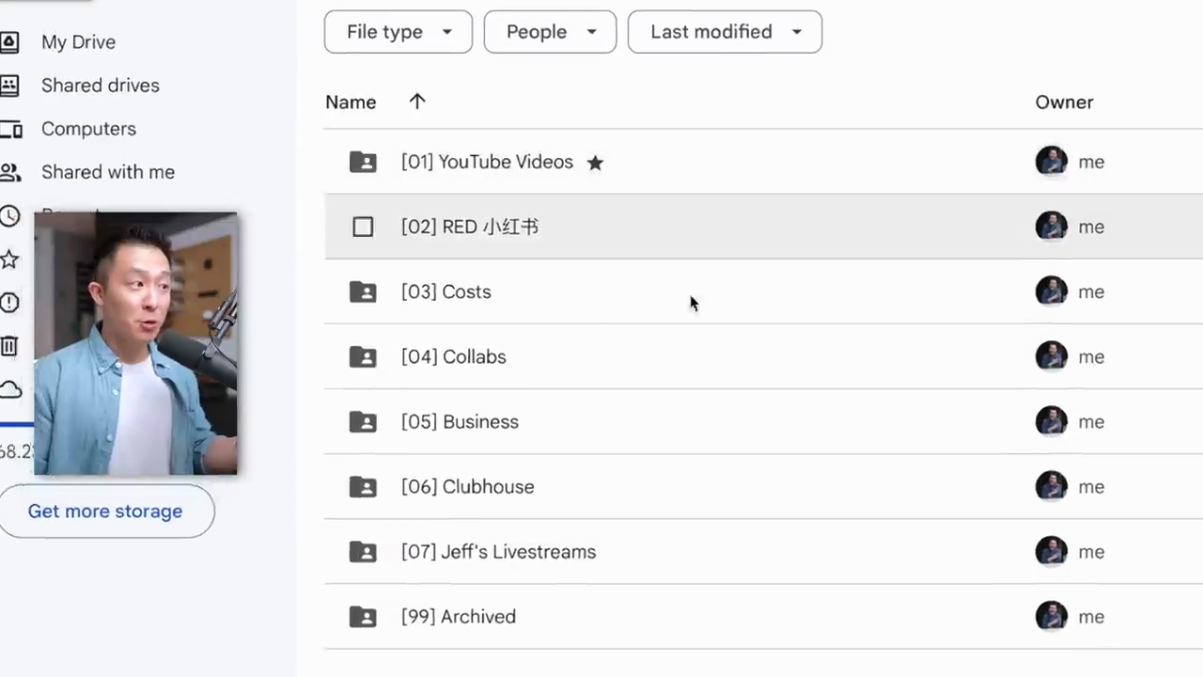This screenshot has width=1203, height=677.
Task: Click the Owner column header
Action: pyautogui.click(x=1064, y=102)
